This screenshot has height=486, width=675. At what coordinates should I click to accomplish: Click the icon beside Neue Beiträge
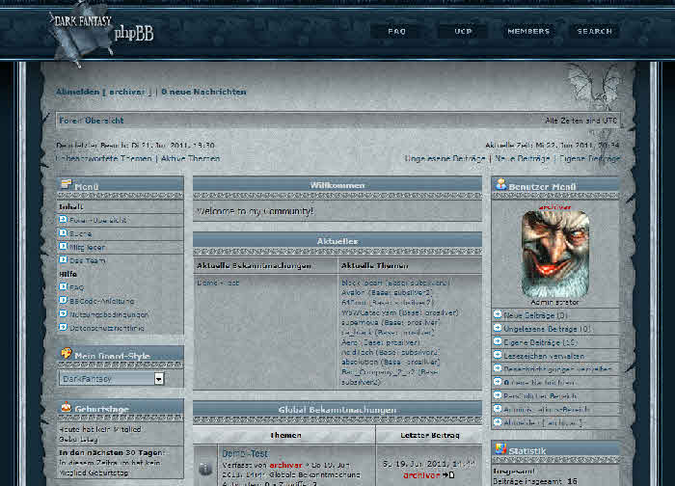[498, 315]
